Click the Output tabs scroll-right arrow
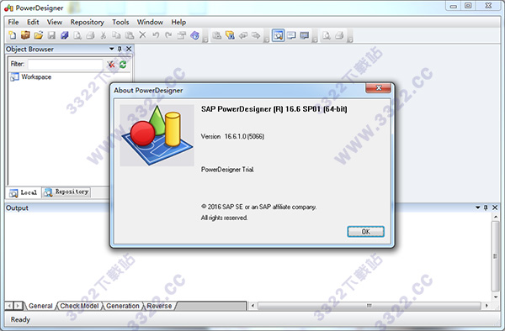Viewport: 505px width, 331px height. 19,306
